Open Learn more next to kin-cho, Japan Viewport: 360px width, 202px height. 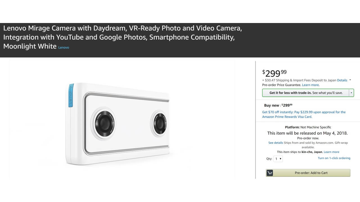(331, 152)
